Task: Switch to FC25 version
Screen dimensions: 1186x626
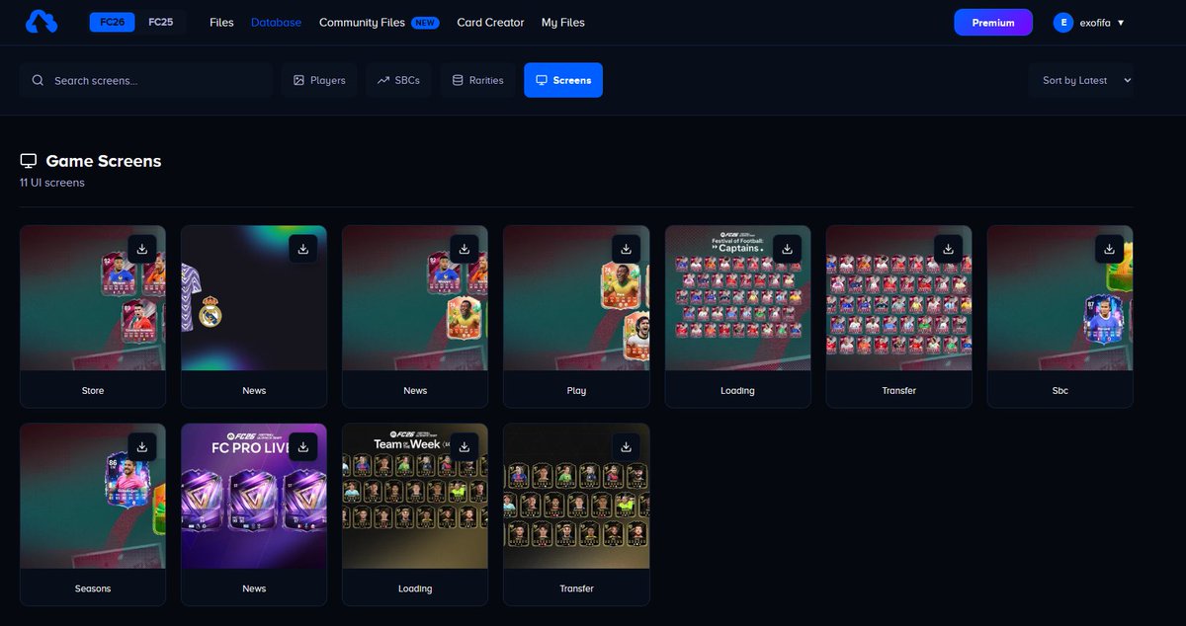Action: 160,22
